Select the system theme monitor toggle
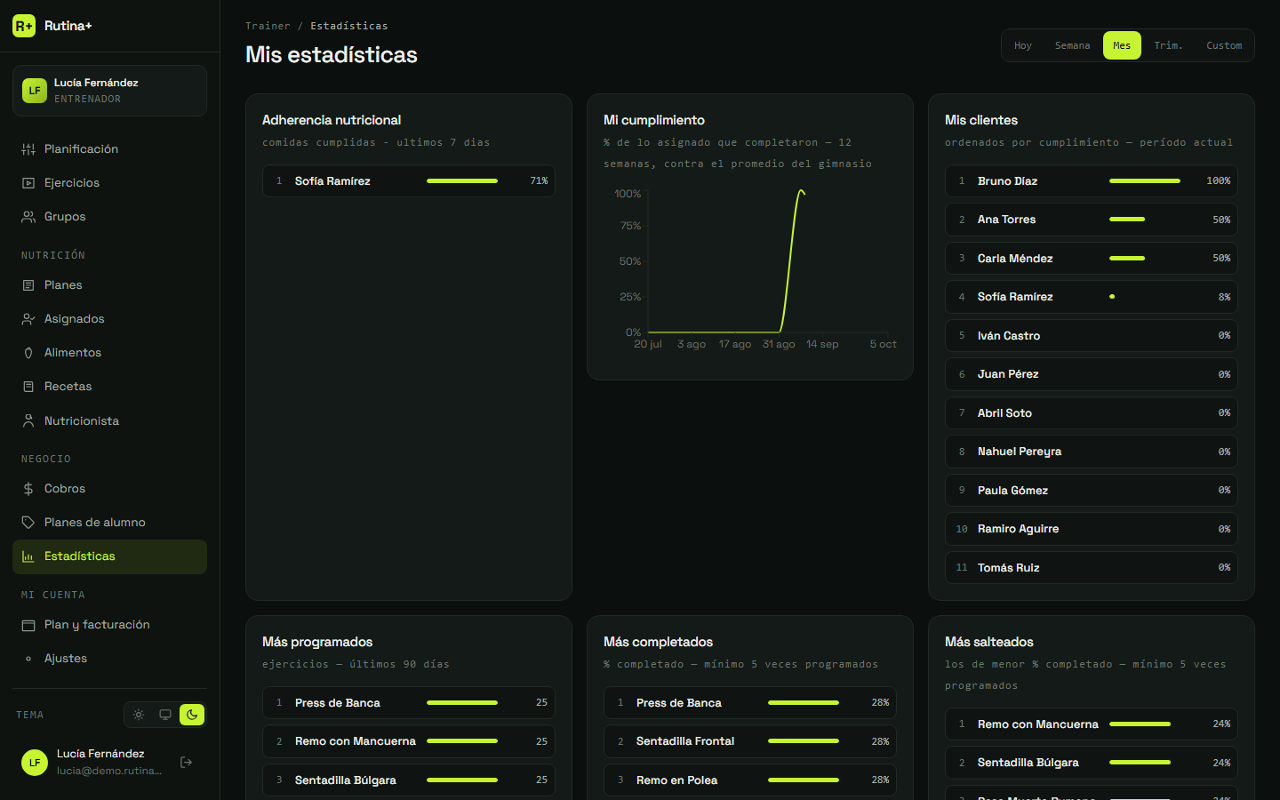 point(165,715)
